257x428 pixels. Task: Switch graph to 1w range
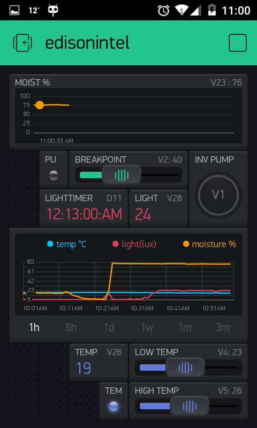(x=147, y=327)
